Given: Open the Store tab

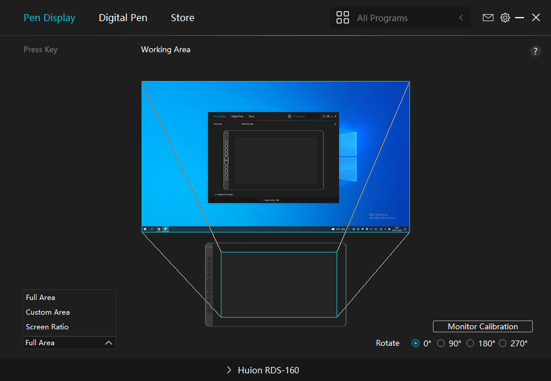Looking at the screenshot, I should click(182, 18).
